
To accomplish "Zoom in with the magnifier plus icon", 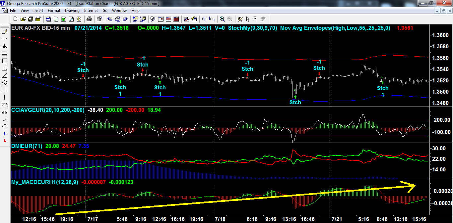I will [222, 19].
